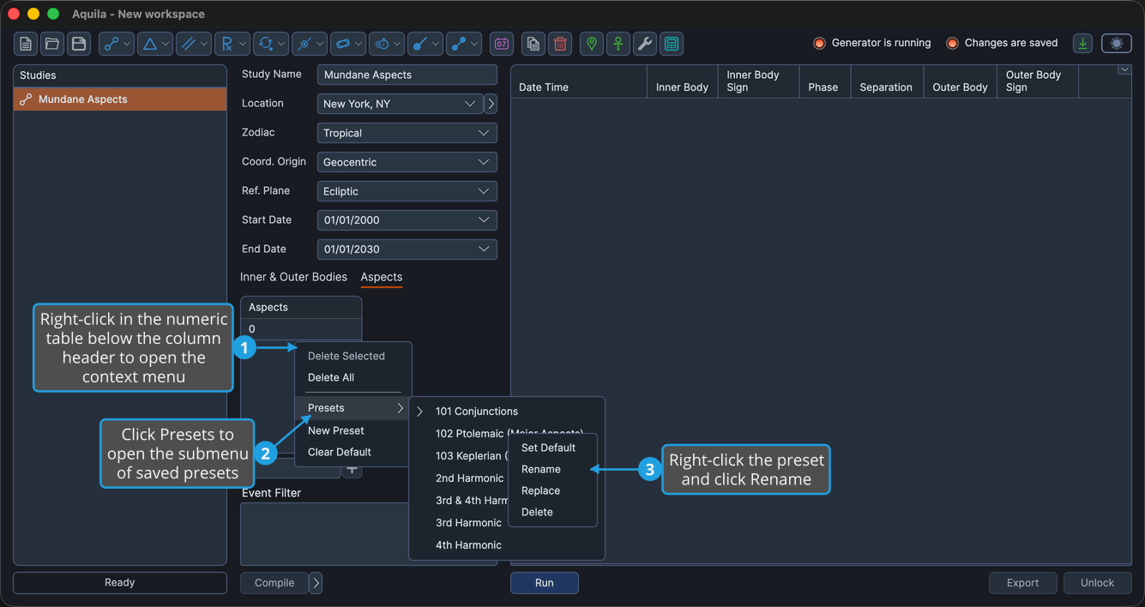This screenshot has height=607, width=1145.
Task: Click the green ankh symbol icon
Action: (618, 44)
